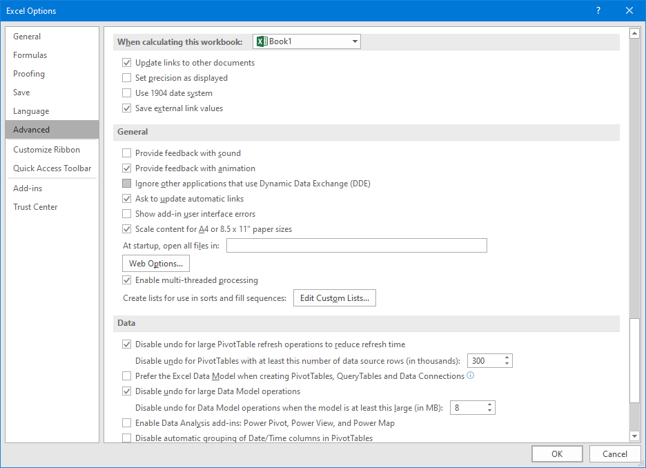Toggle Scale content for A4 paper sizes
Screen dimensions: 646x468
click(126, 229)
